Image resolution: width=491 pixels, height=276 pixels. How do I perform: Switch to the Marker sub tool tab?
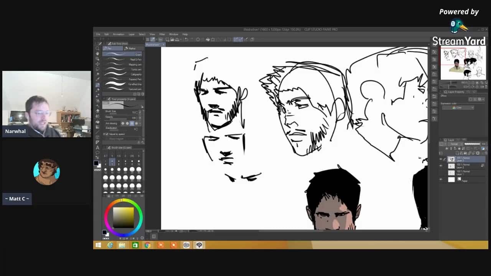point(131,48)
